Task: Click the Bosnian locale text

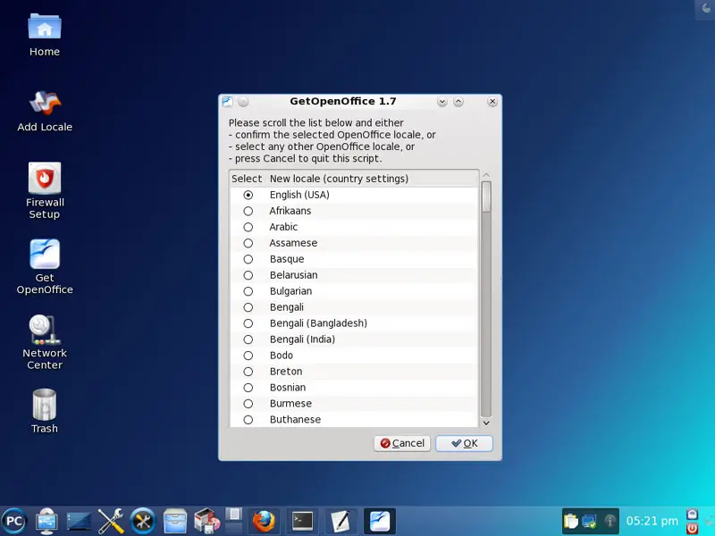Action: pyautogui.click(x=288, y=388)
